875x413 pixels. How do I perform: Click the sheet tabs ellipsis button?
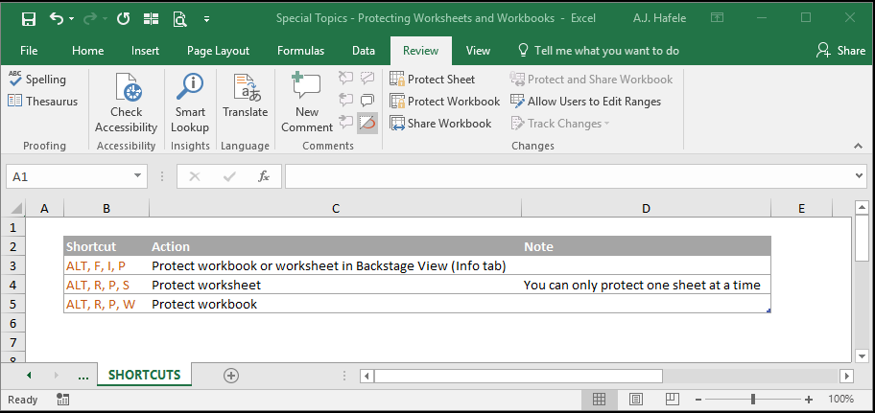coord(83,376)
